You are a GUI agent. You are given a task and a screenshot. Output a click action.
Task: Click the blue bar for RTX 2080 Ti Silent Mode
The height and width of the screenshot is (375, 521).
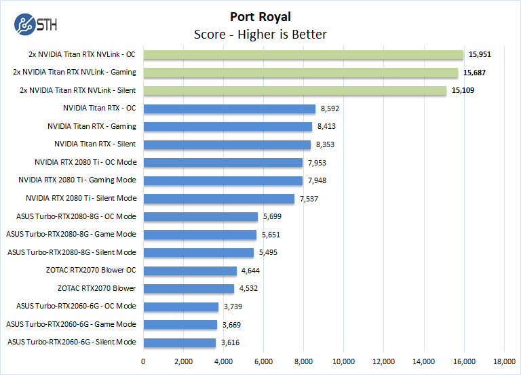219,199
